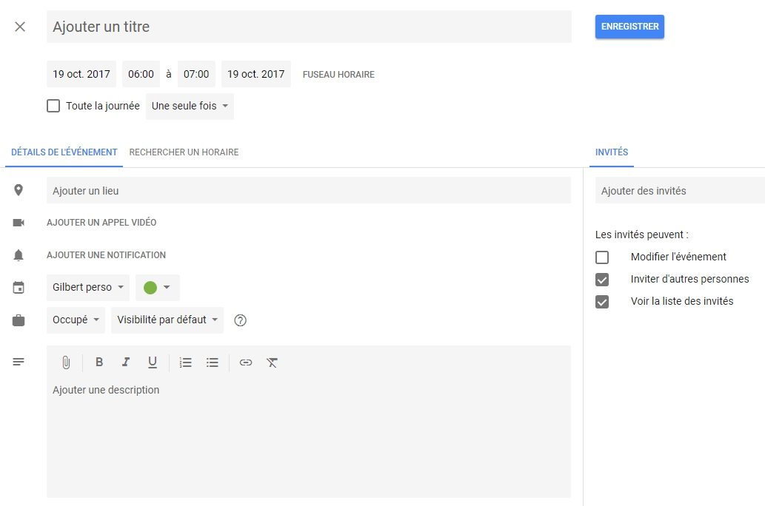Remove formatting from description text

pos(273,362)
